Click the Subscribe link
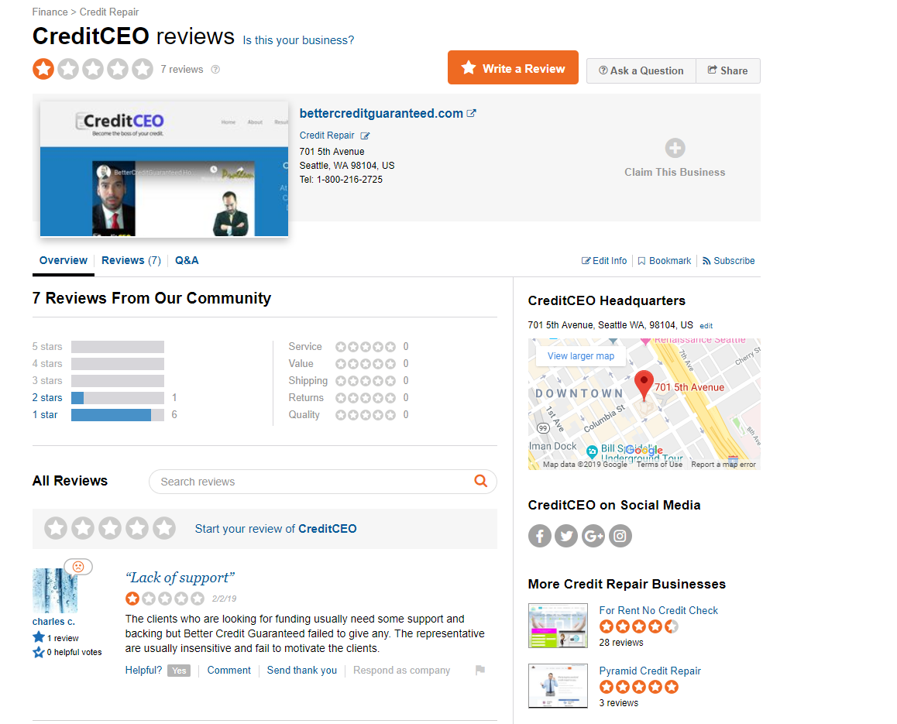The height and width of the screenshot is (724, 897). pyautogui.click(x=729, y=261)
